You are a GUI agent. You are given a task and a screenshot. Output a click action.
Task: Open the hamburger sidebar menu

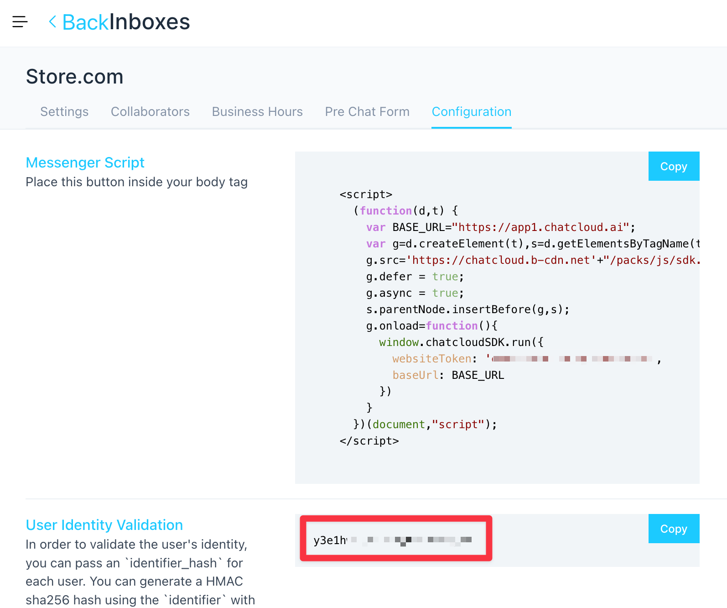[20, 21]
